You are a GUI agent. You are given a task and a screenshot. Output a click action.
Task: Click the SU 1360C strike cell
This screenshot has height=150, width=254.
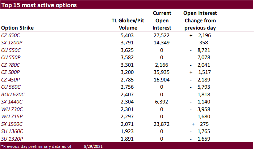pos(13,131)
